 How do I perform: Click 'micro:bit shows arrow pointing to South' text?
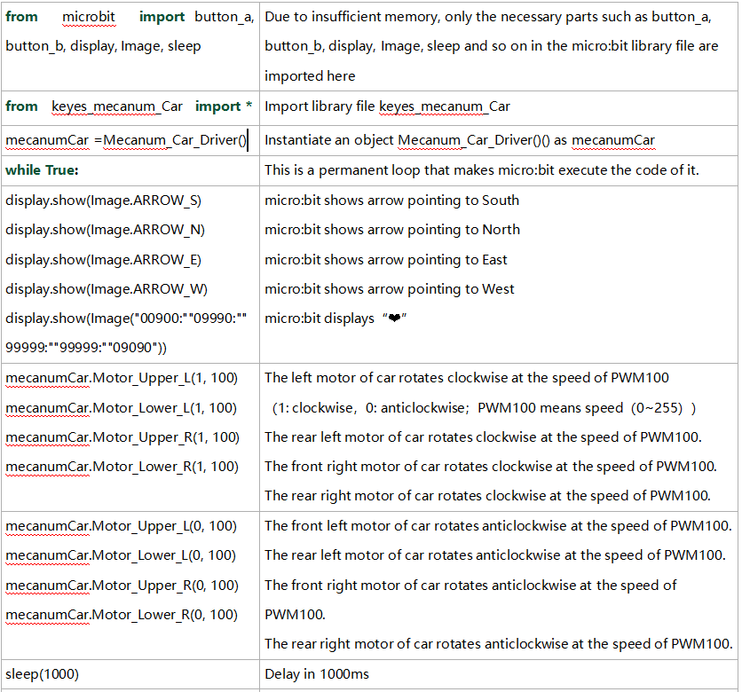tap(391, 201)
